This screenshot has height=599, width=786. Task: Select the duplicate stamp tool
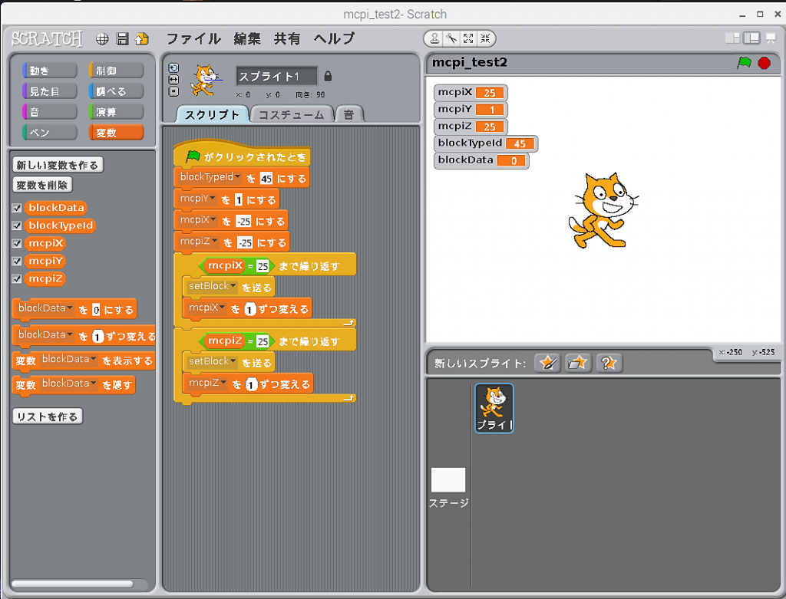pos(434,38)
